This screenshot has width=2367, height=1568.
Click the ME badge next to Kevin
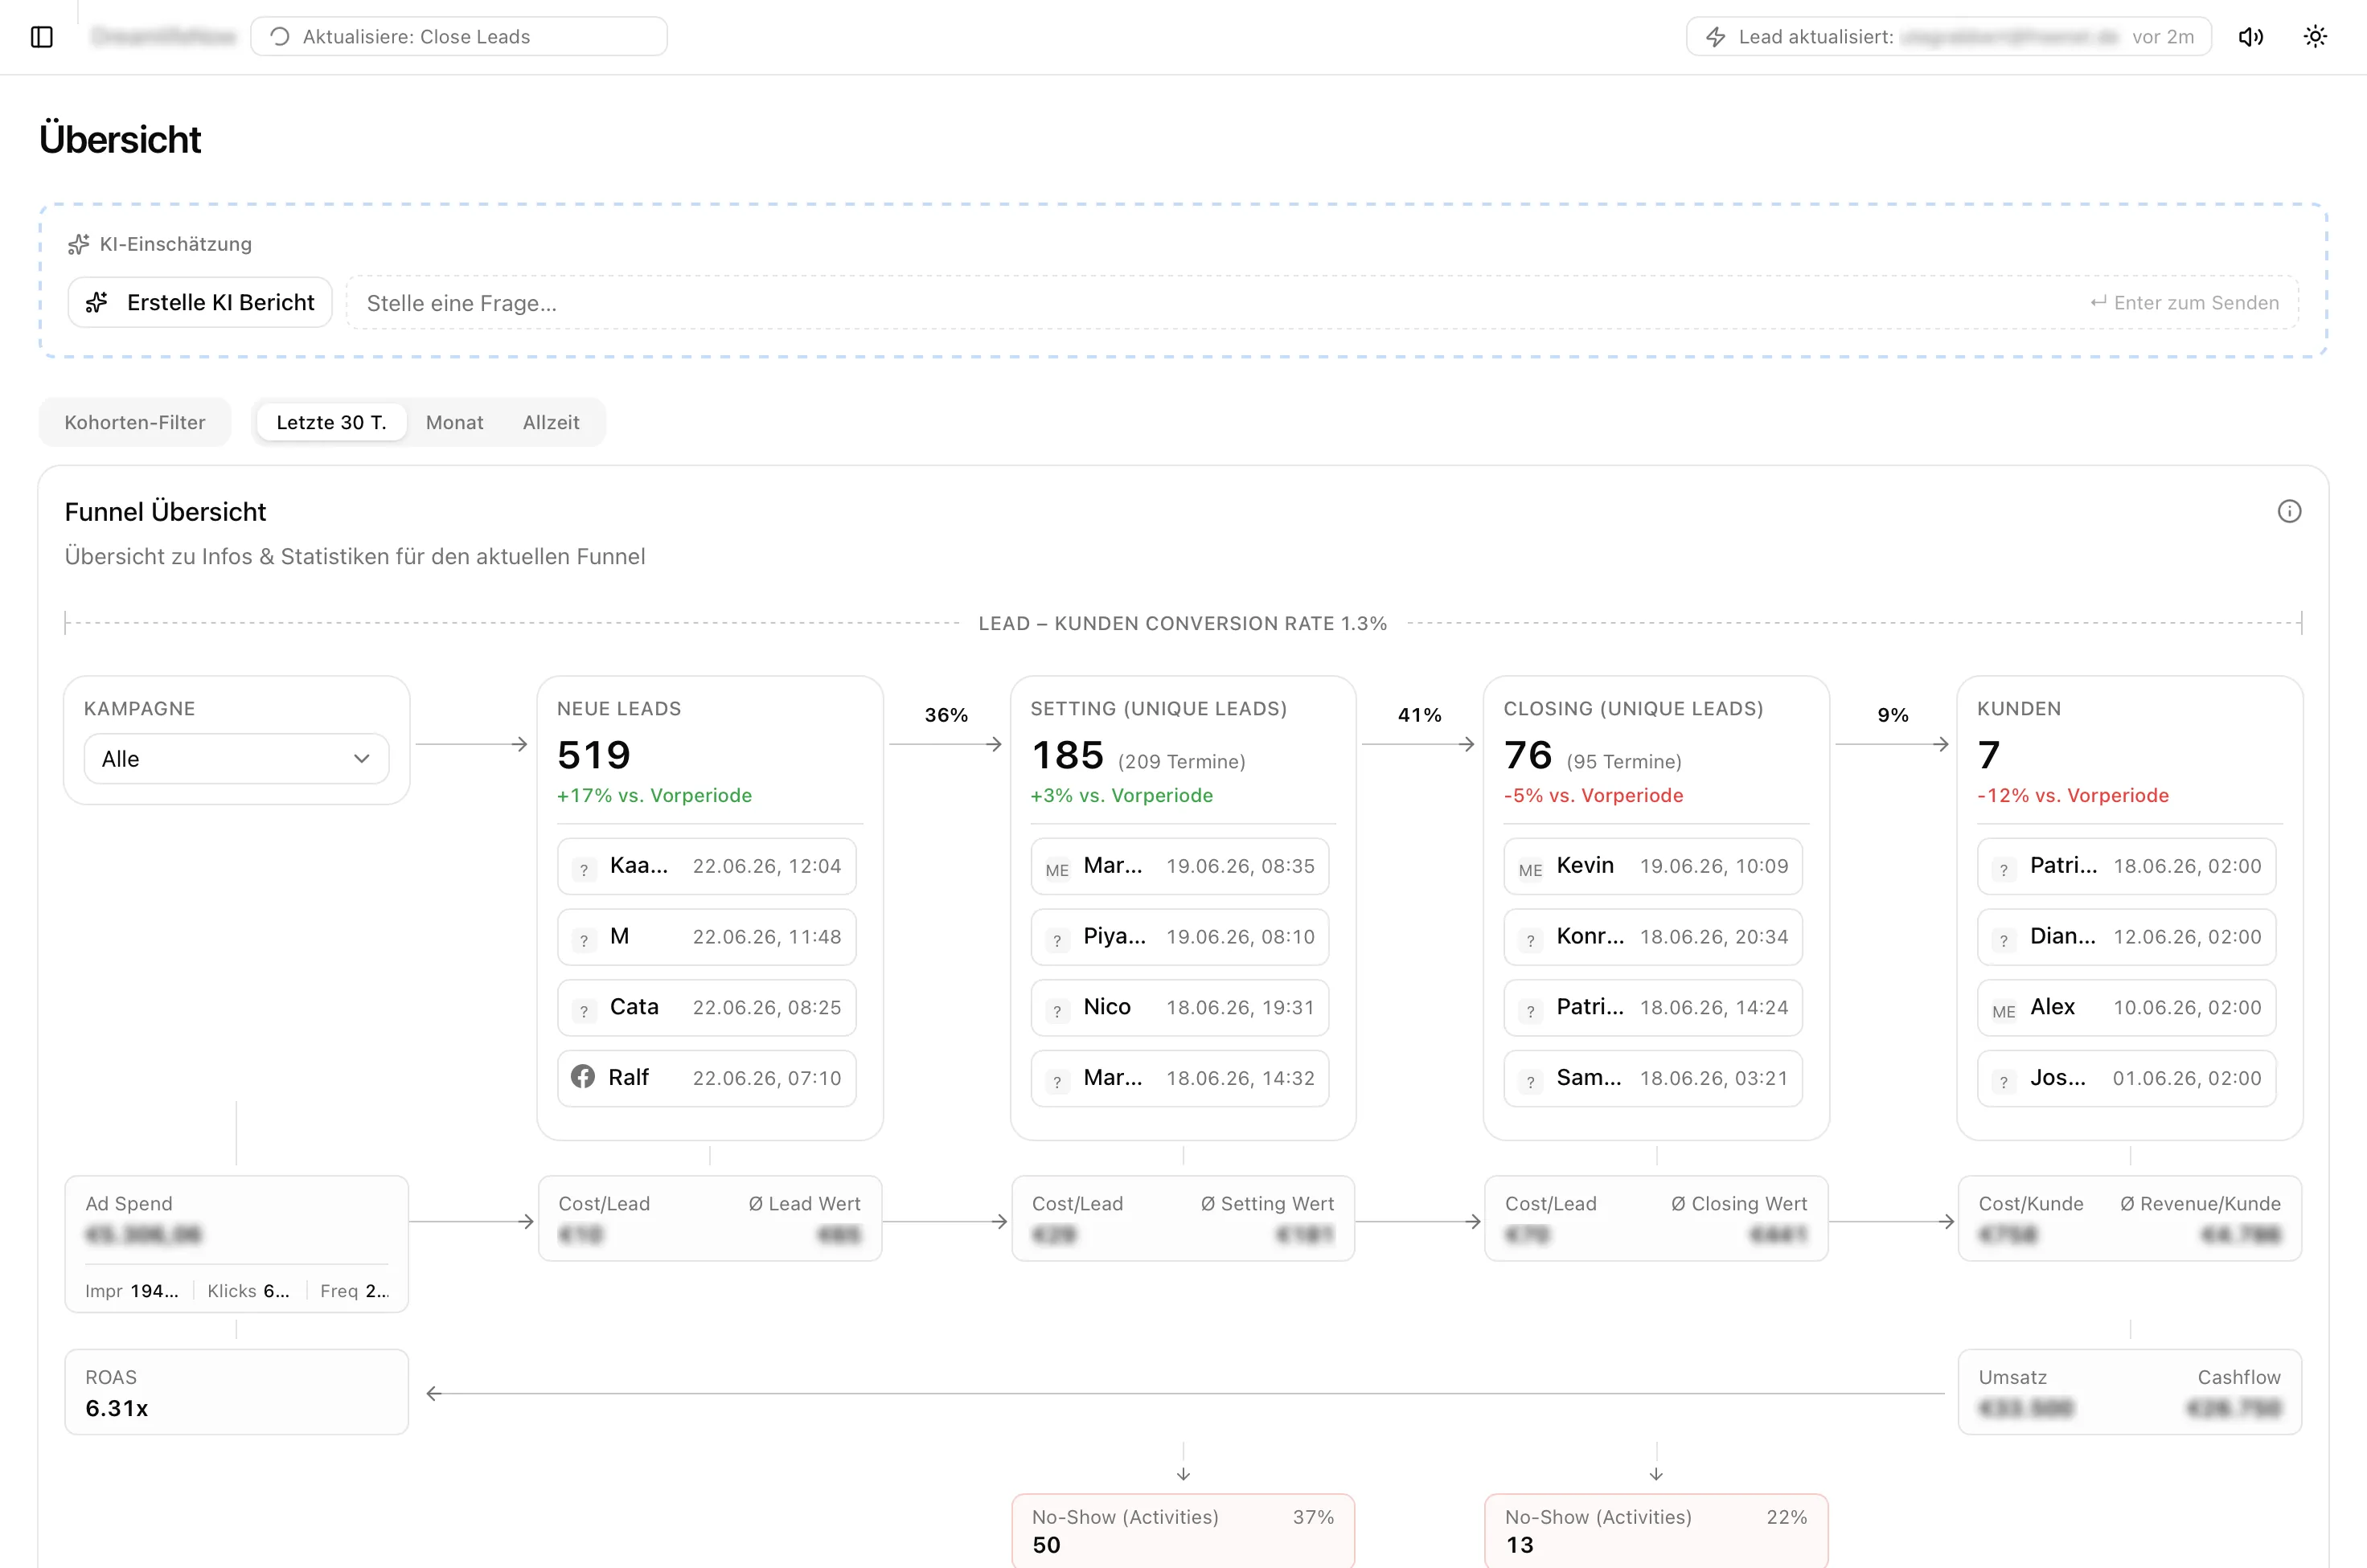click(1531, 869)
